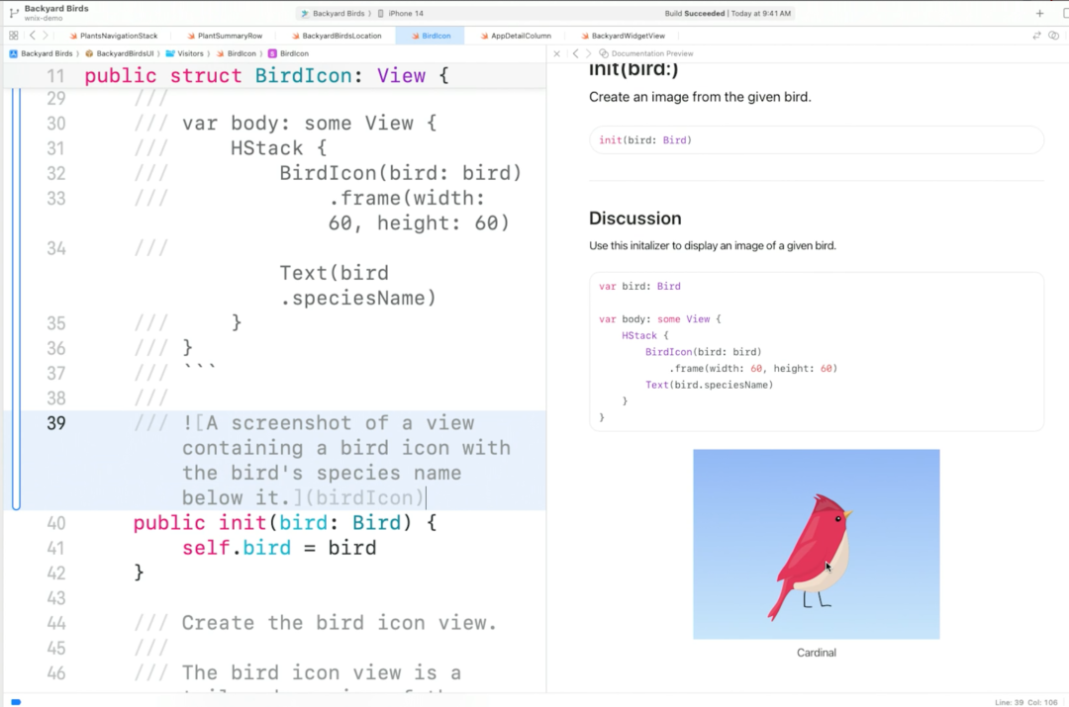Image resolution: width=1069 pixels, height=707 pixels.
Task: Open the editor options overlapping-circles icon
Action: 1054,36
